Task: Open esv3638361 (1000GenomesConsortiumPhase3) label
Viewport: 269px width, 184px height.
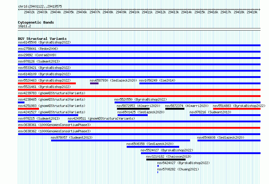Action: tap(54, 125)
